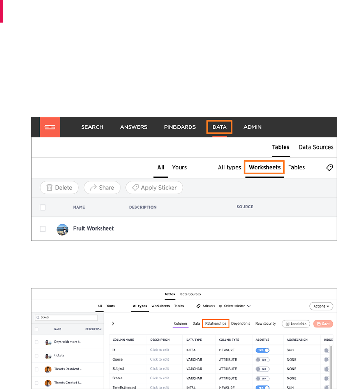Click the Fruit Worksheet owner avatar
Viewport: 337px width, 389px height.
63,229
